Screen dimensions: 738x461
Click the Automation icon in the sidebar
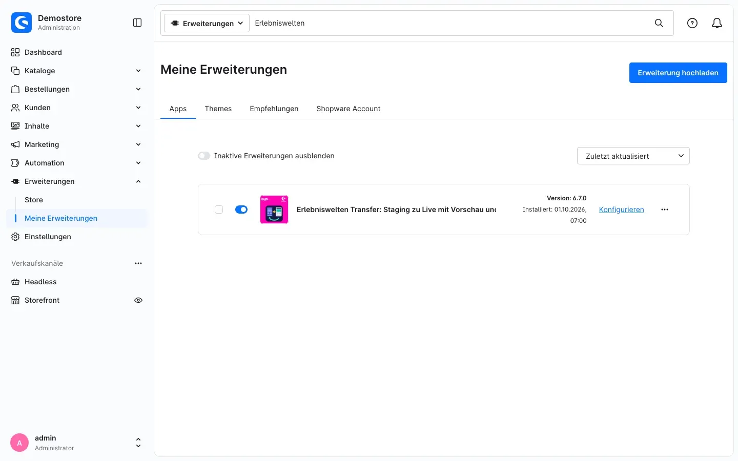15,163
